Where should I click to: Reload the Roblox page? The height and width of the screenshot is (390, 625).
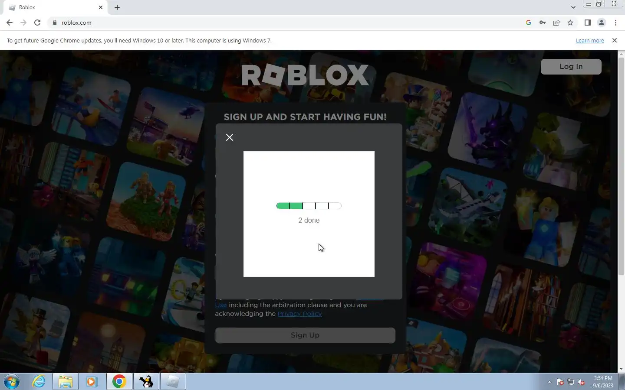tap(37, 23)
